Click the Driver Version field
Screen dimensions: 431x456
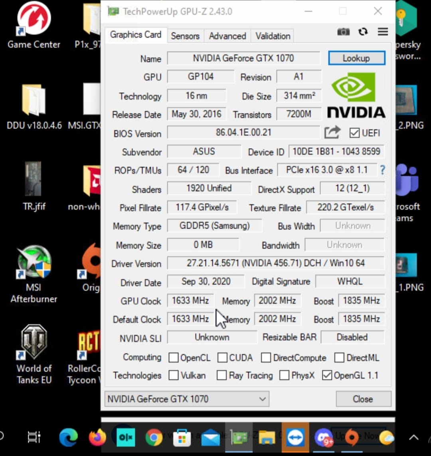pyautogui.click(x=276, y=263)
